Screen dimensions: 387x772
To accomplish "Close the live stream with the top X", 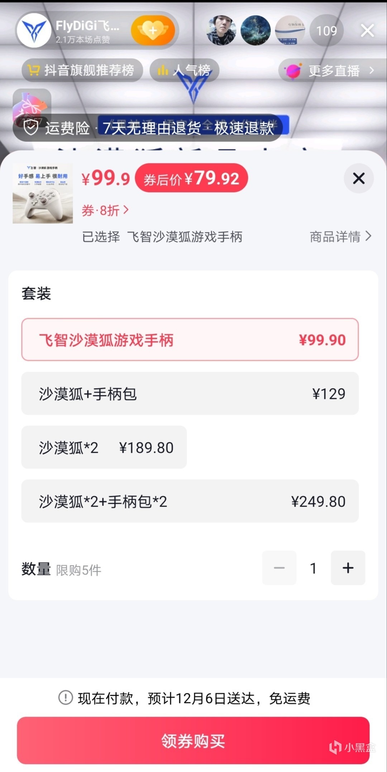I will pos(367,31).
